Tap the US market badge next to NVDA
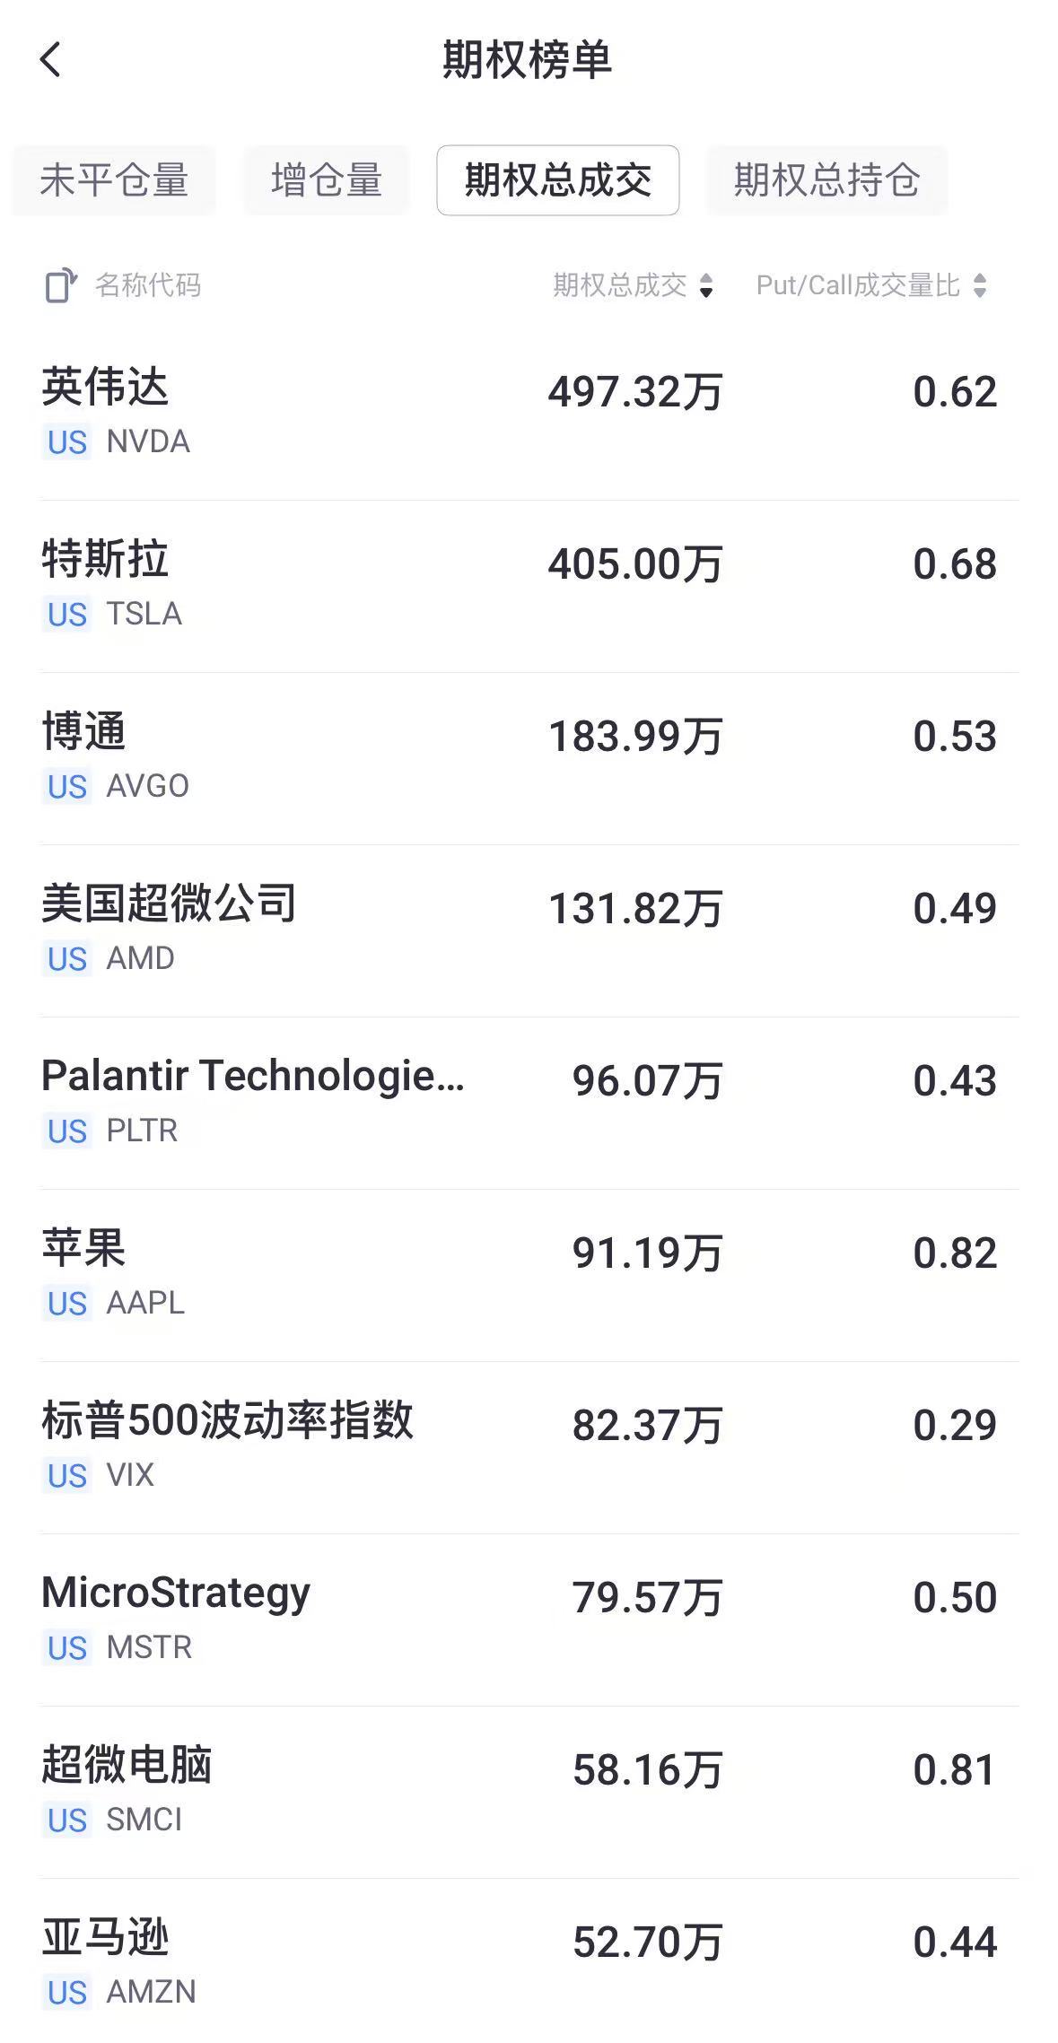 coord(67,442)
